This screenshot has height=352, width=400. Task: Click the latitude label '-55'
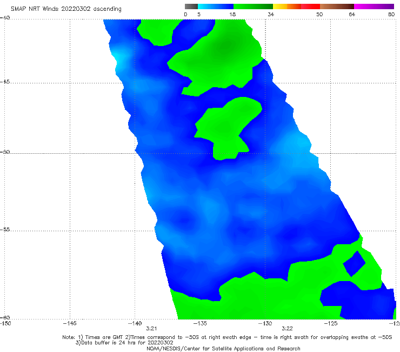tap(5, 230)
